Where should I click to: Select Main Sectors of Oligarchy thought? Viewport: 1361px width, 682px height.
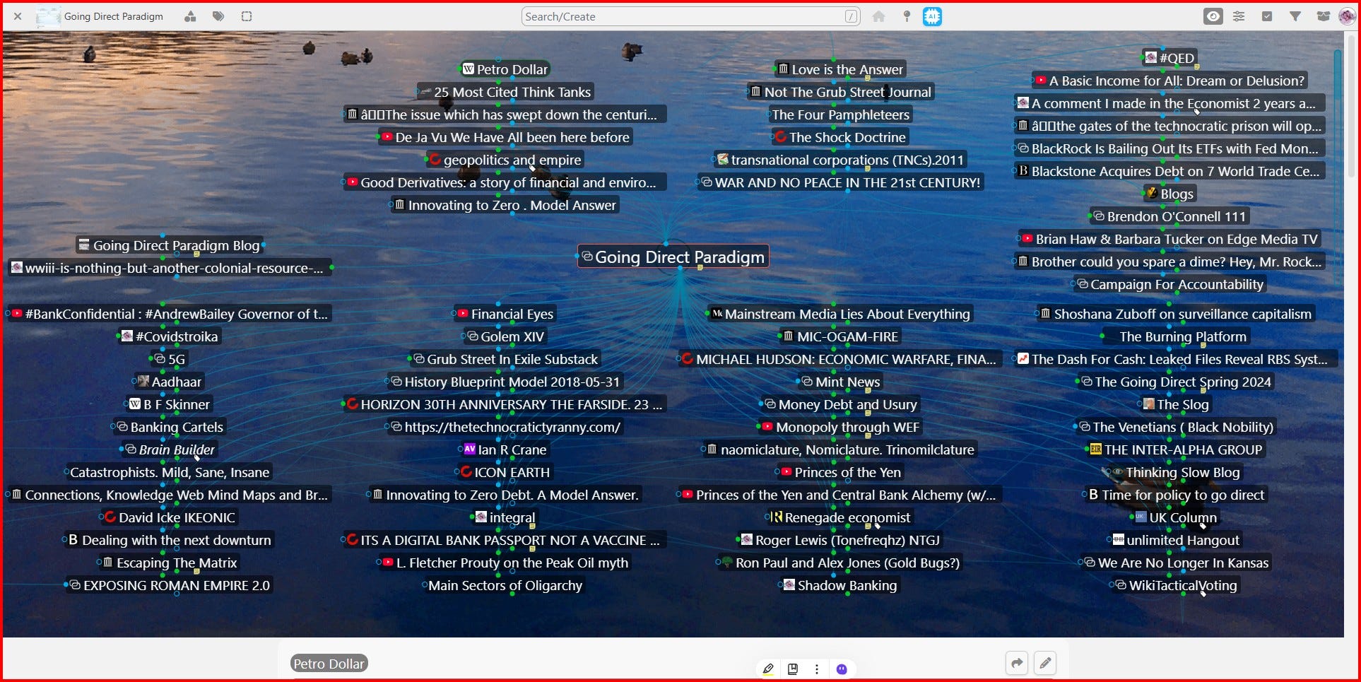505,585
